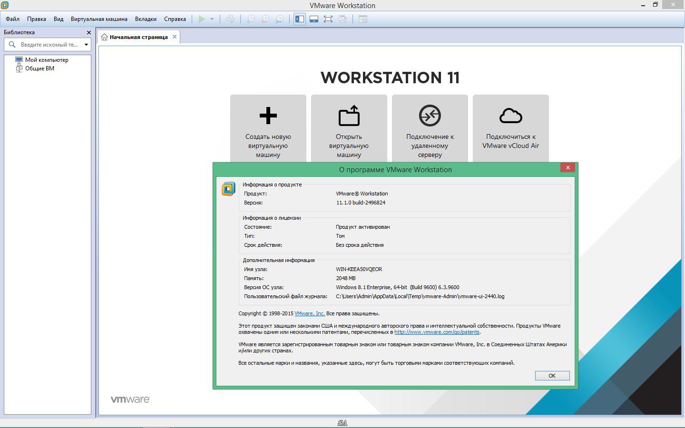The image size is (685, 428).
Task: Open the snapshot manager toolbar icon
Action: coord(280,19)
